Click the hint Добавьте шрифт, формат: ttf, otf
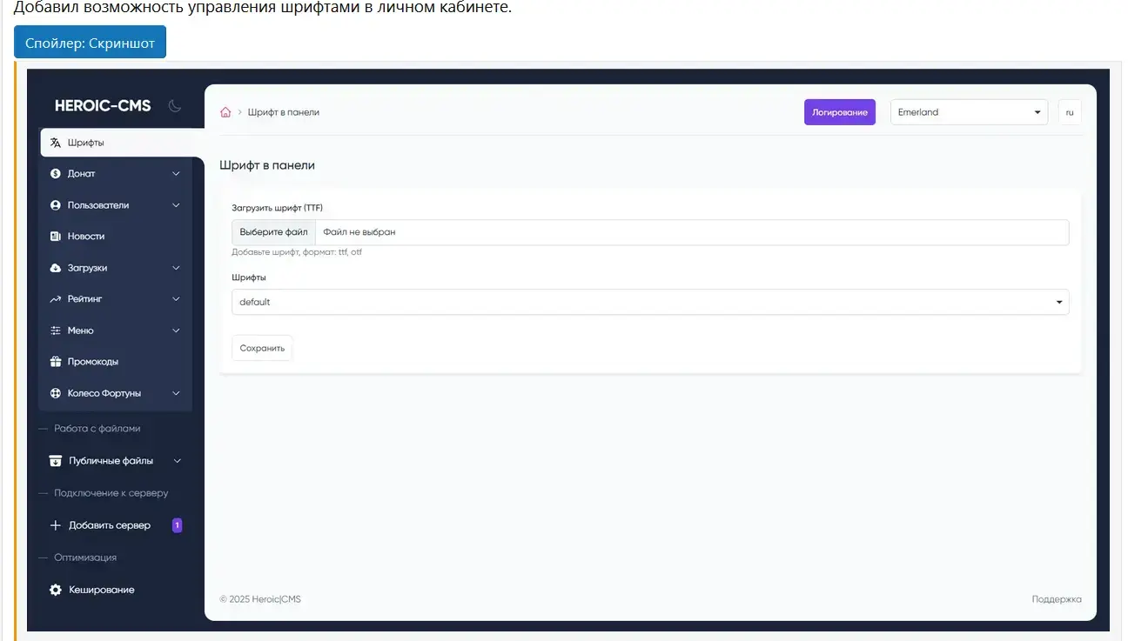This screenshot has width=1128, height=641. [x=297, y=252]
